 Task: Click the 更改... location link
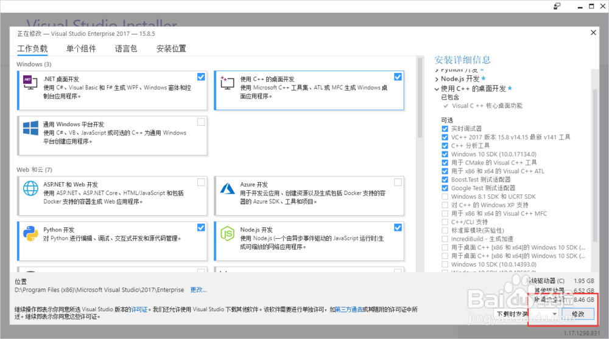198,290
